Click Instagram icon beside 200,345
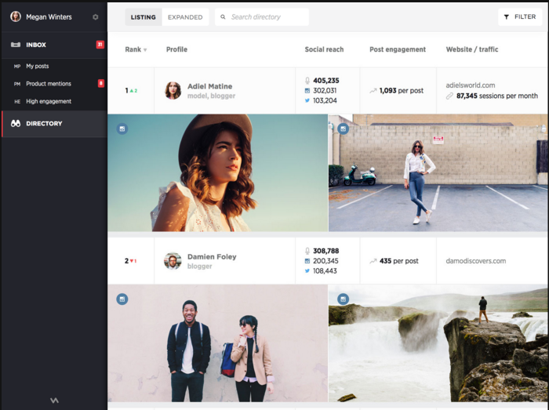The width and height of the screenshot is (549, 410). [x=307, y=261]
